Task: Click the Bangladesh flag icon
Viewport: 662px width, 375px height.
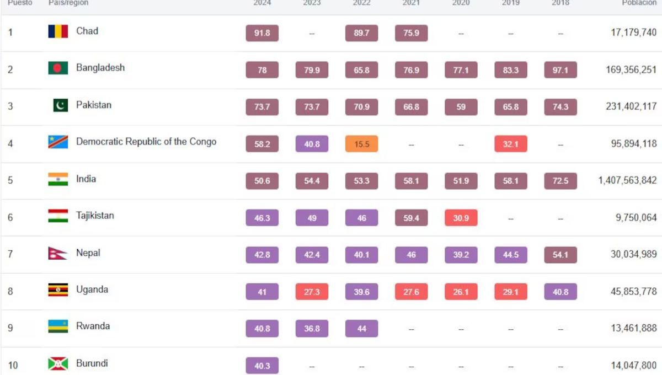Action: point(58,68)
